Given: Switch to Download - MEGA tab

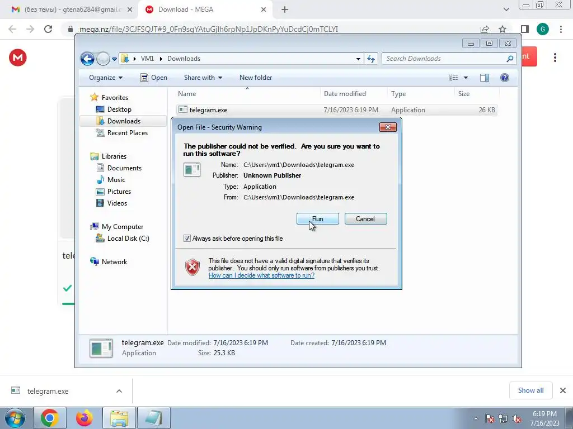Looking at the screenshot, I should (204, 9).
